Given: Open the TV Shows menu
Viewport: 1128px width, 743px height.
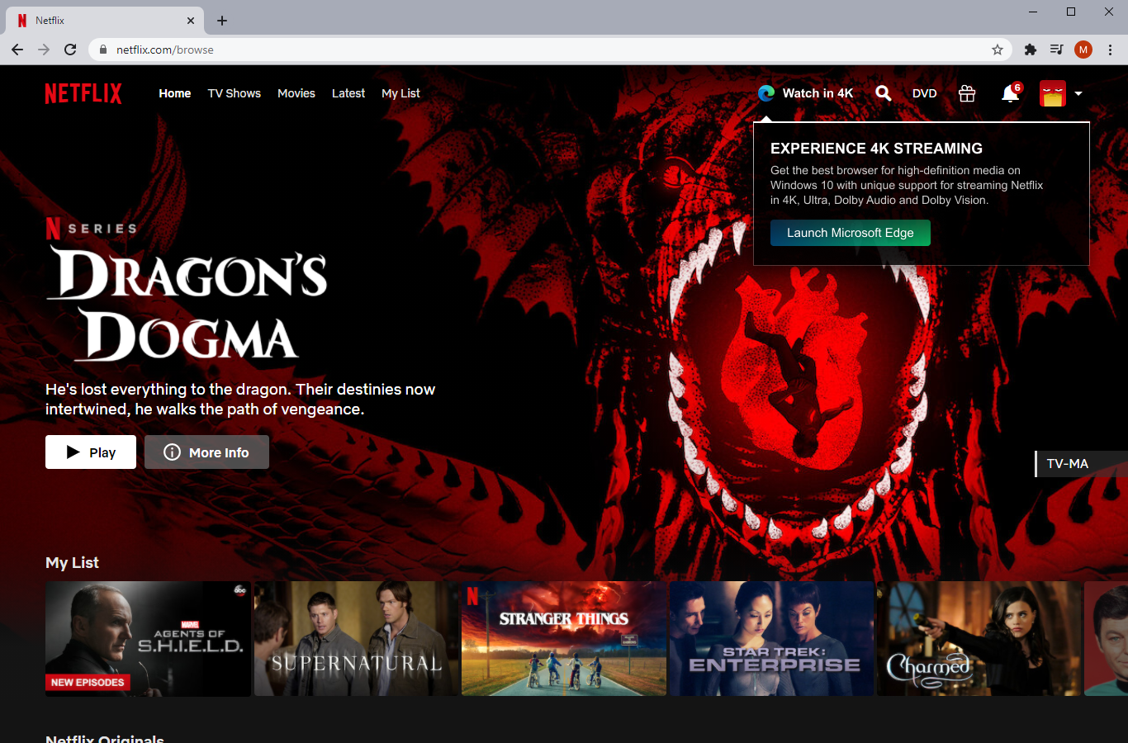Looking at the screenshot, I should click(235, 93).
